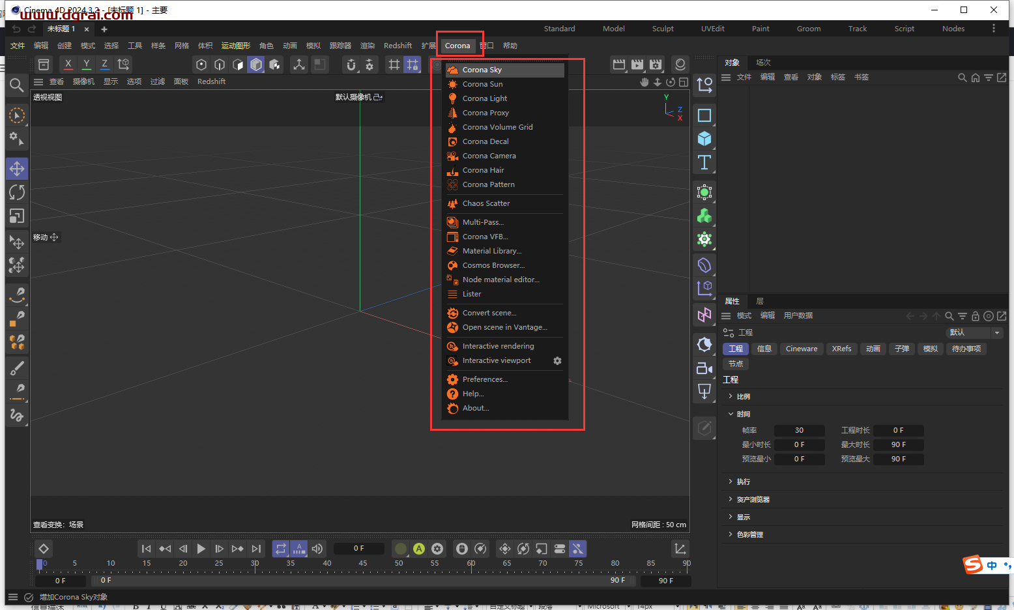Toggle coordinate system icon

click(123, 64)
